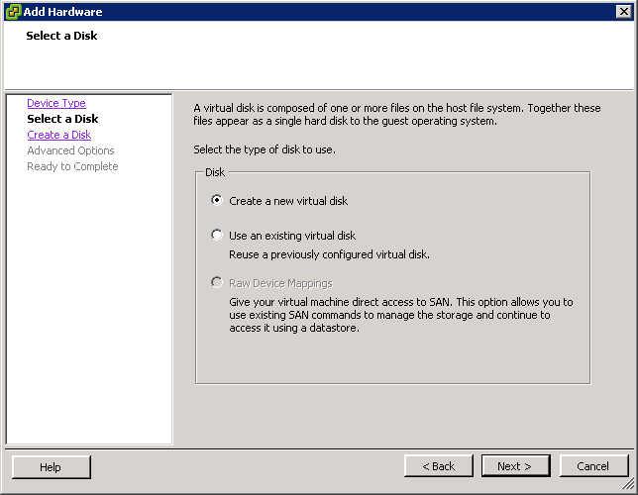Click the Raw Device Mappings label

[x=280, y=283]
